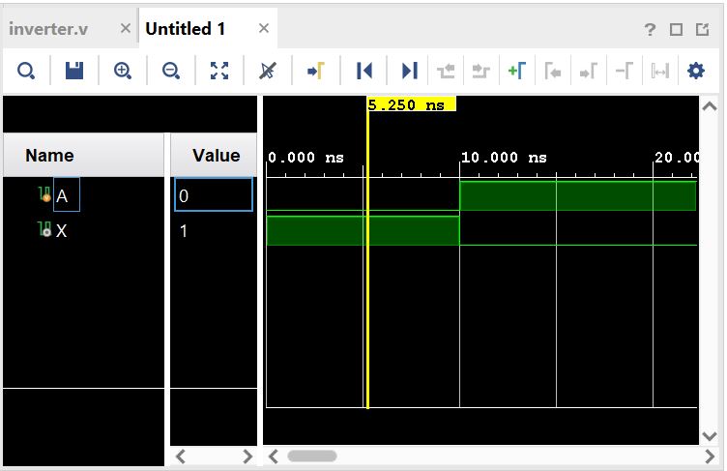Click the value field of signal A
The height and width of the screenshot is (471, 727).
pyautogui.click(x=214, y=195)
